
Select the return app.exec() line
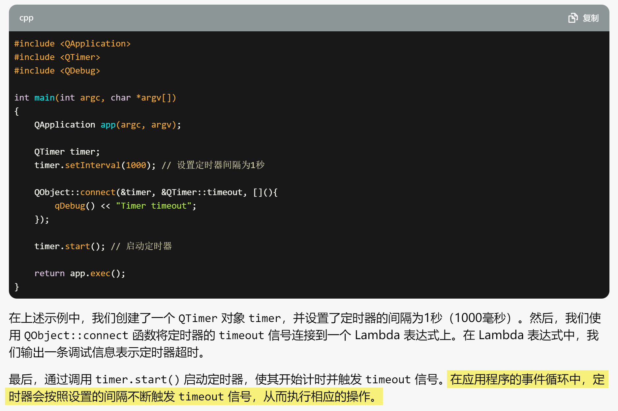[79, 273]
